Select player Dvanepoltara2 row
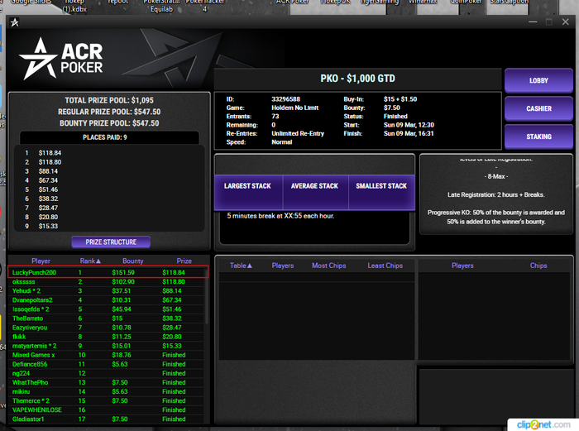Image resolution: width=579 pixels, height=431 pixels. pyautogui.click(x=106, y=300)
